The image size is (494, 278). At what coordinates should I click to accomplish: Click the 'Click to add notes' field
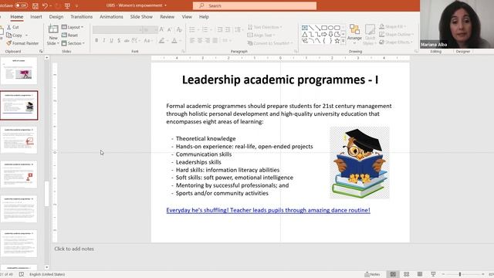click(74, 249)
